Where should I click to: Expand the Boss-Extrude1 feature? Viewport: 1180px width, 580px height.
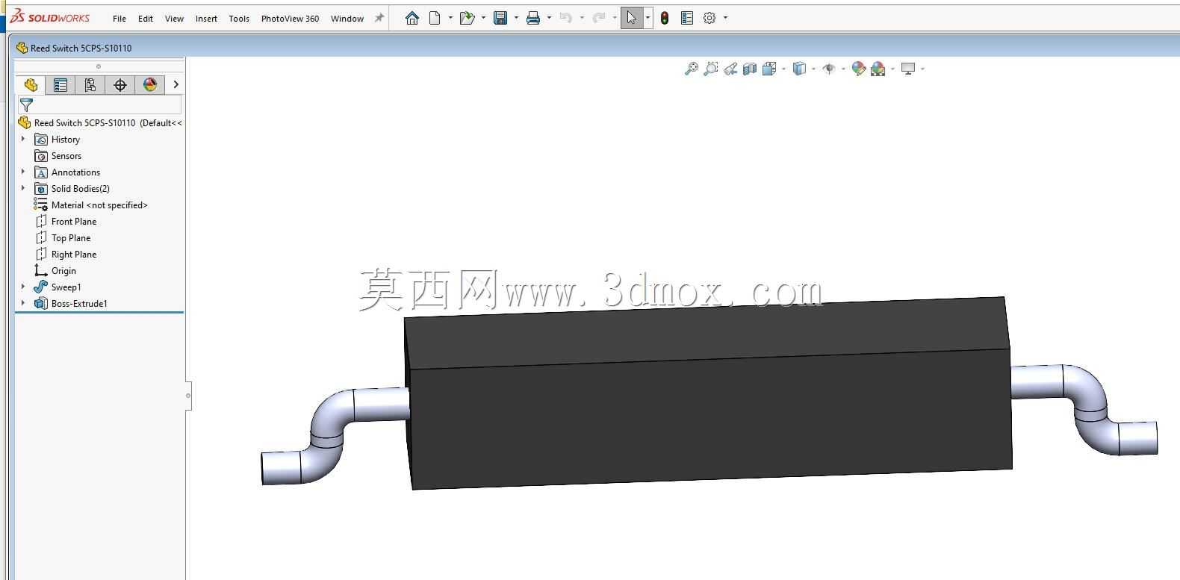coord(23,303)
